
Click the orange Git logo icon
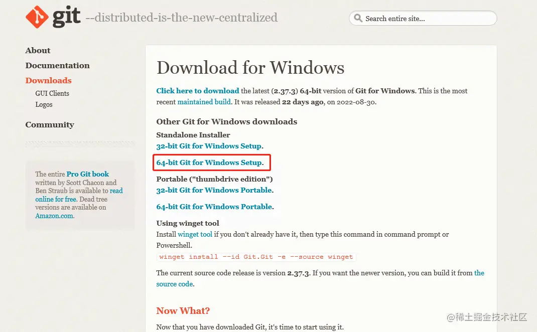(x=37, y=17)
